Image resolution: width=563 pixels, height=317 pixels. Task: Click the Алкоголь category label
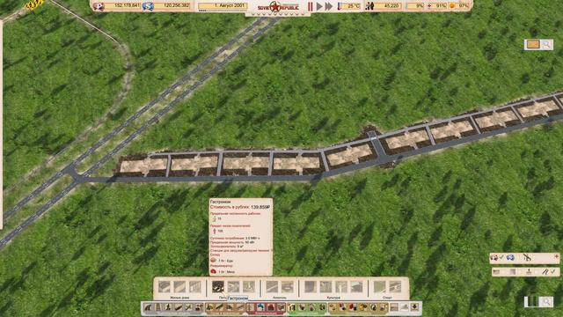point(280,298)
